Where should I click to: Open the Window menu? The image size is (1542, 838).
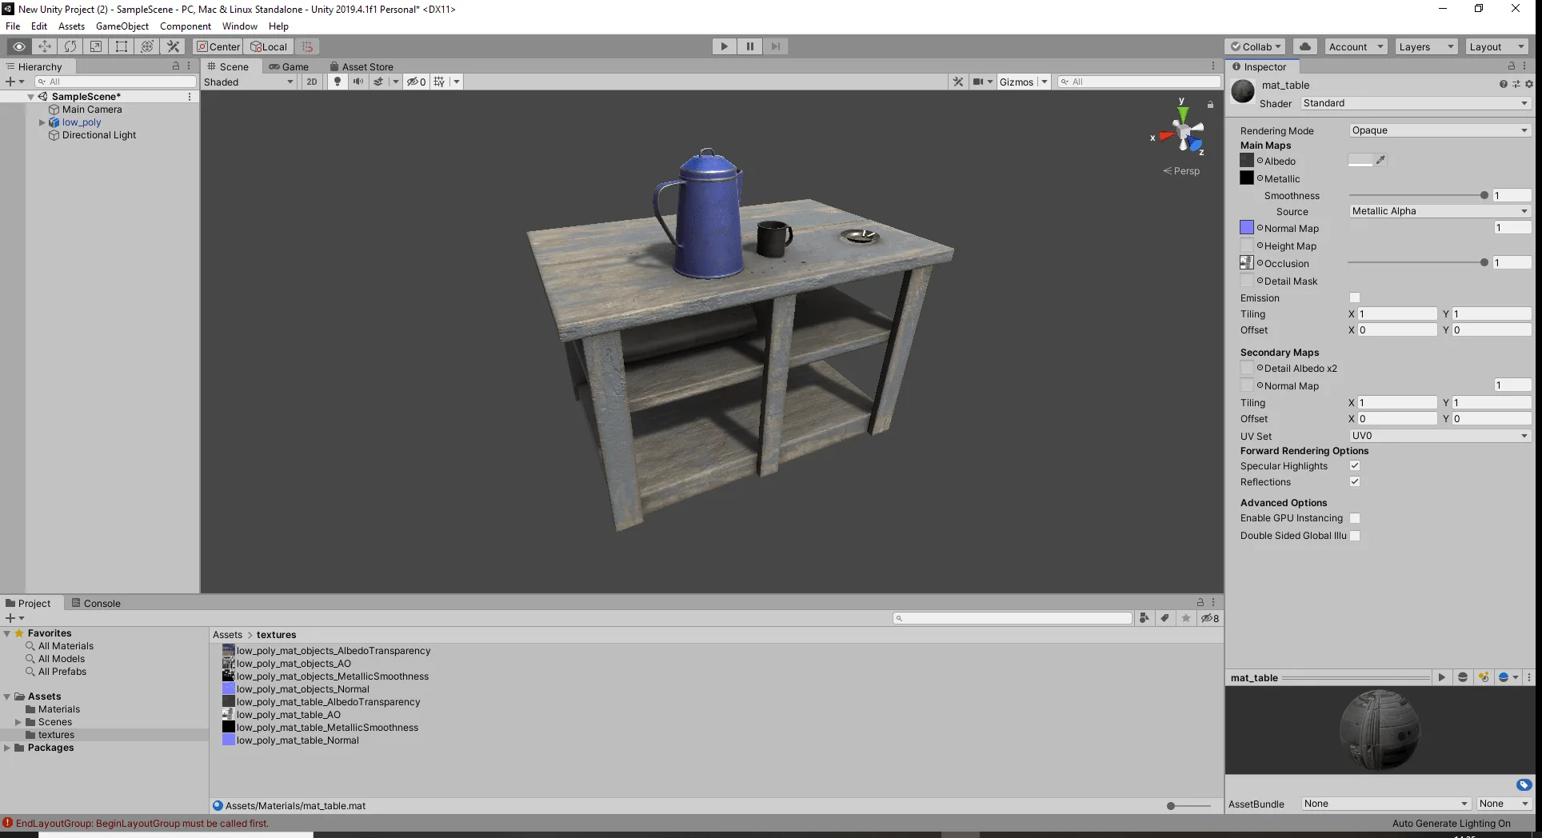pos(239,26)
